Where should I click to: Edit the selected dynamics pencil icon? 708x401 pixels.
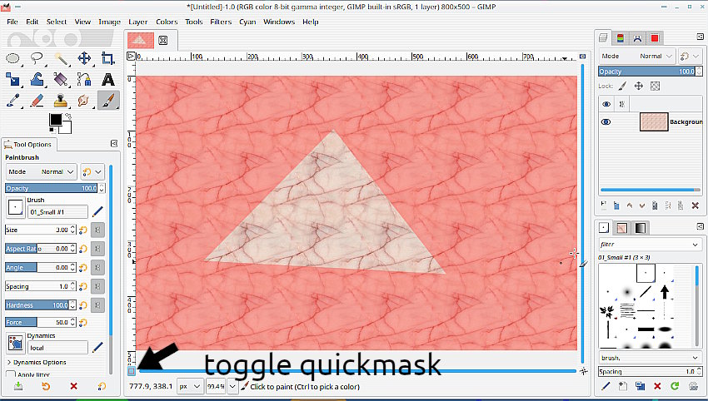pyautogui.click(x=97, y=347)
